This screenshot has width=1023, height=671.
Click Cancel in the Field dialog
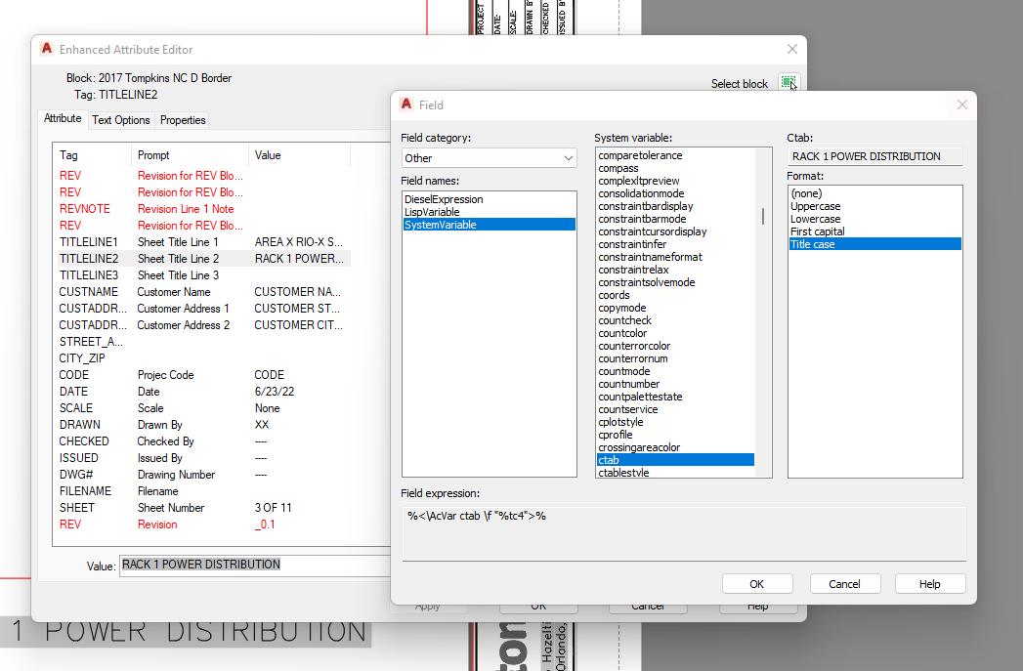pyautogui.click(x=844, y=583)
